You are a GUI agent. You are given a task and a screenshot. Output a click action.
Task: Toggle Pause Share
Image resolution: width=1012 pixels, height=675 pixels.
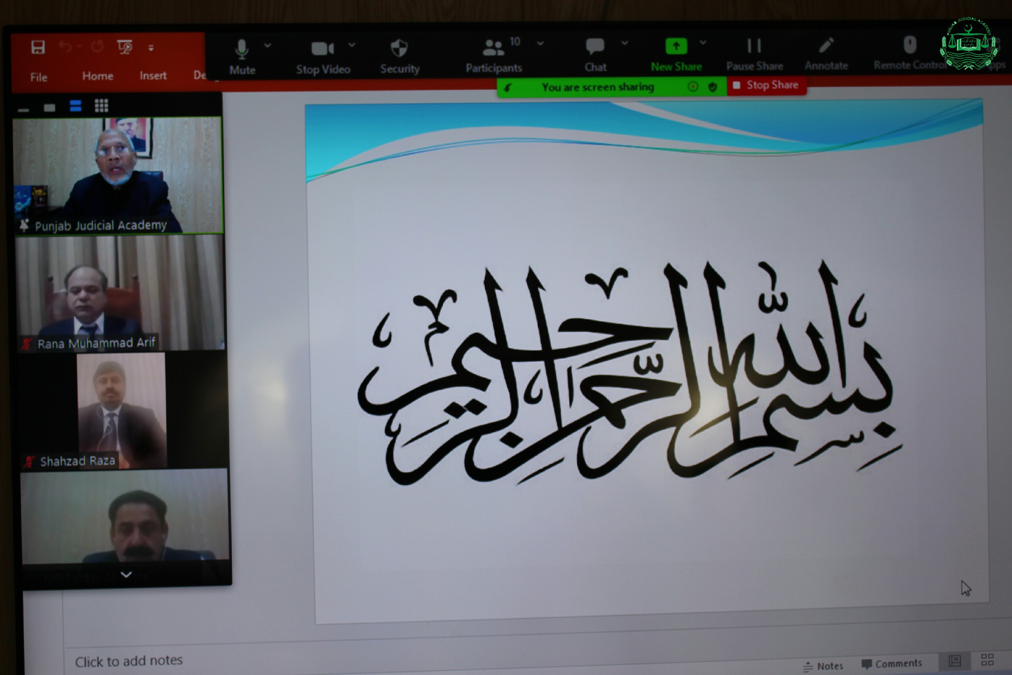point(754,46)
